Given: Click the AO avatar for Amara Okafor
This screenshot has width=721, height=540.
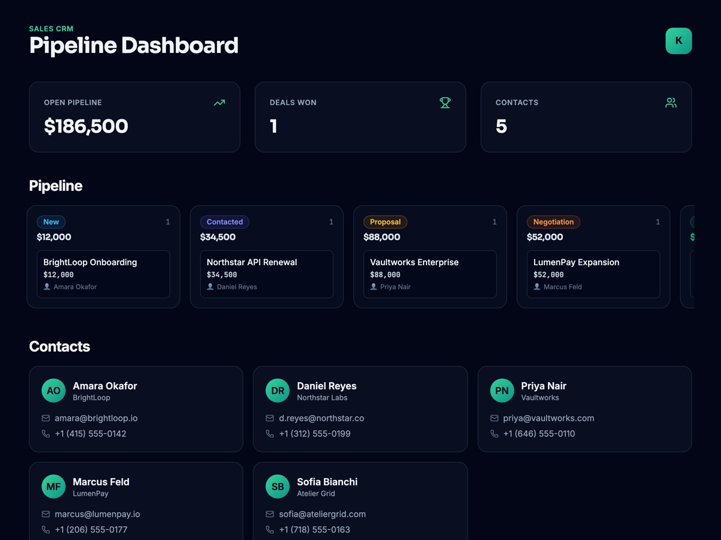Looking at the screenshot, I should coord(53,391).
